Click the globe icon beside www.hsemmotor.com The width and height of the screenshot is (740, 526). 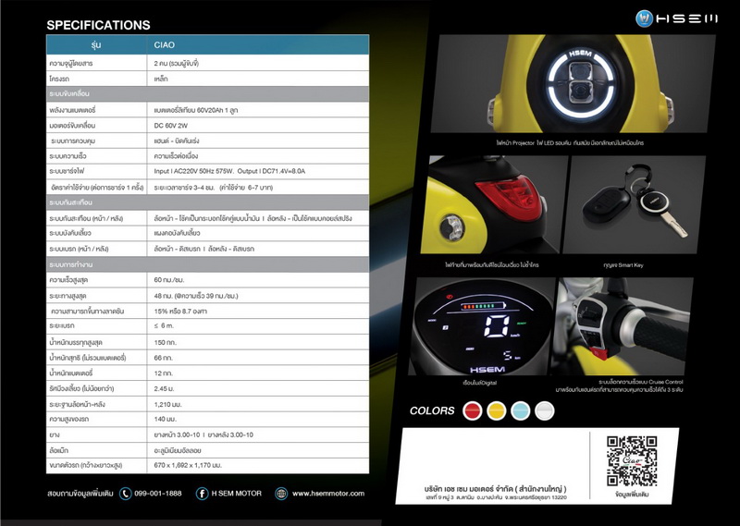pyautogui.click(x=281, y=494)
